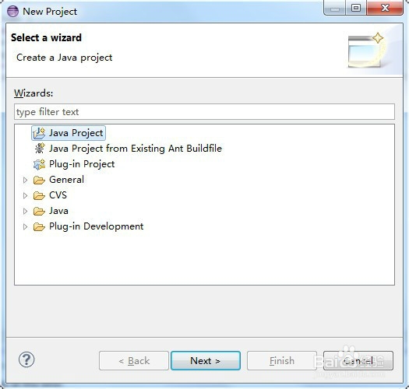Expand the CVS category

pos(25,195)
